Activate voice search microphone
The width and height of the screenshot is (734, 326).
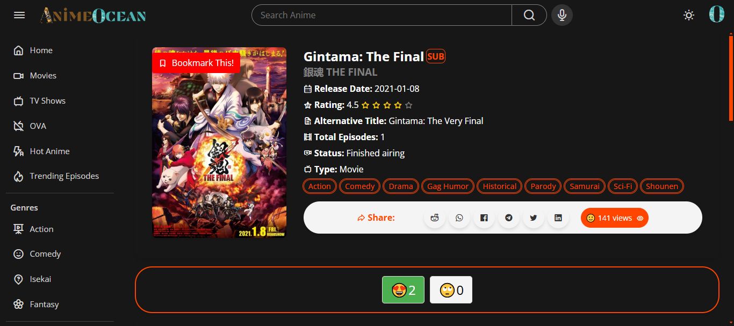(x=562, y=15)
